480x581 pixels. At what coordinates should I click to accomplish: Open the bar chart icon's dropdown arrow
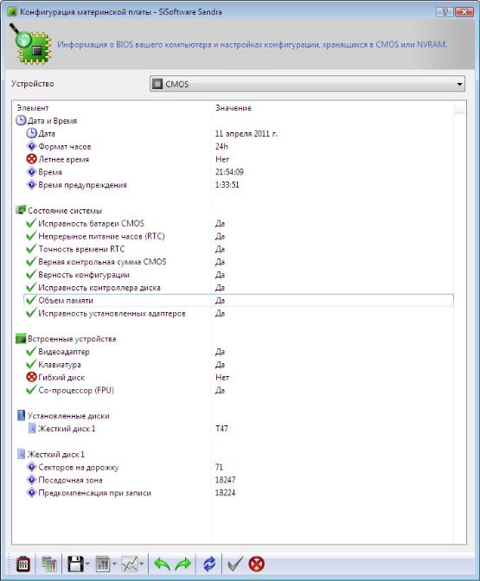point(114,565)
